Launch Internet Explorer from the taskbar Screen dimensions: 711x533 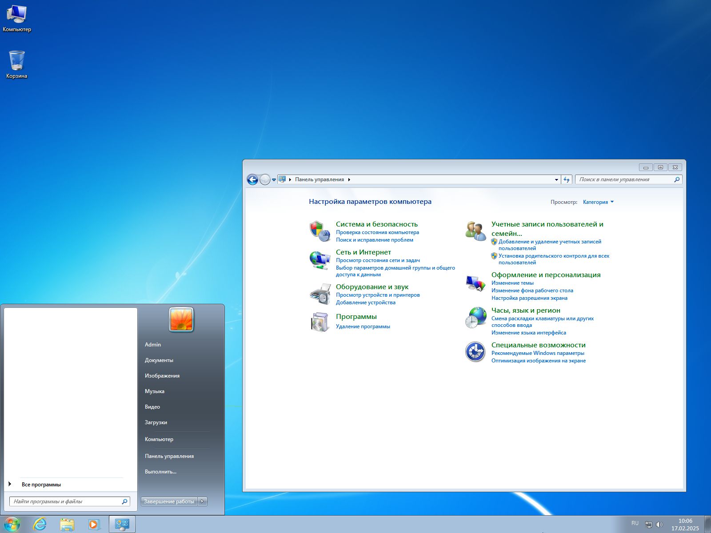[41, 524]
